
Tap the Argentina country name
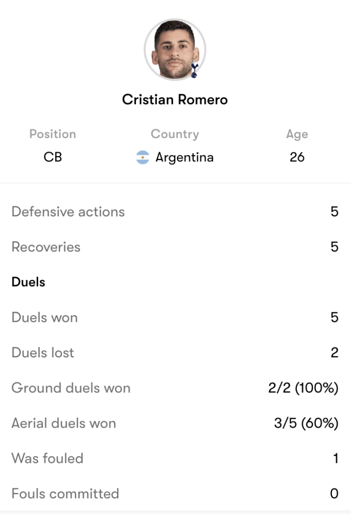click(x=185, y=157)
